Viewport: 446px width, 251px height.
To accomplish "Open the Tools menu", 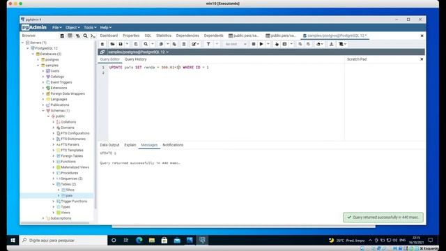I will coord(90,28).
